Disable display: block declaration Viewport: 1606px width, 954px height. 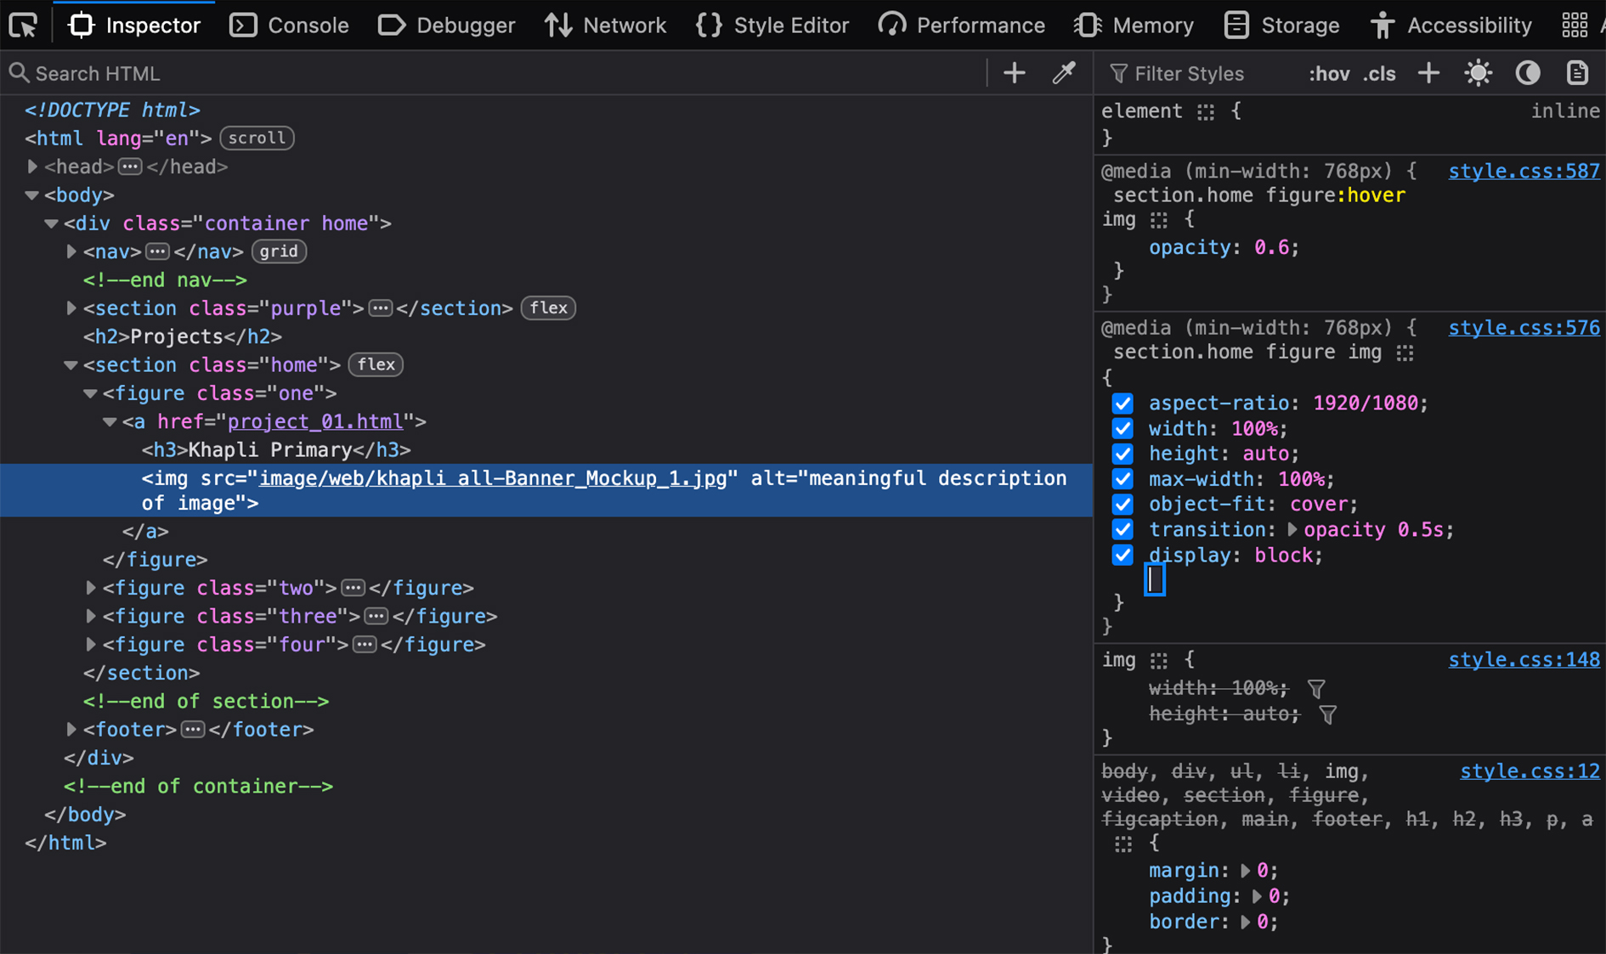click(x=1123, y=556)
